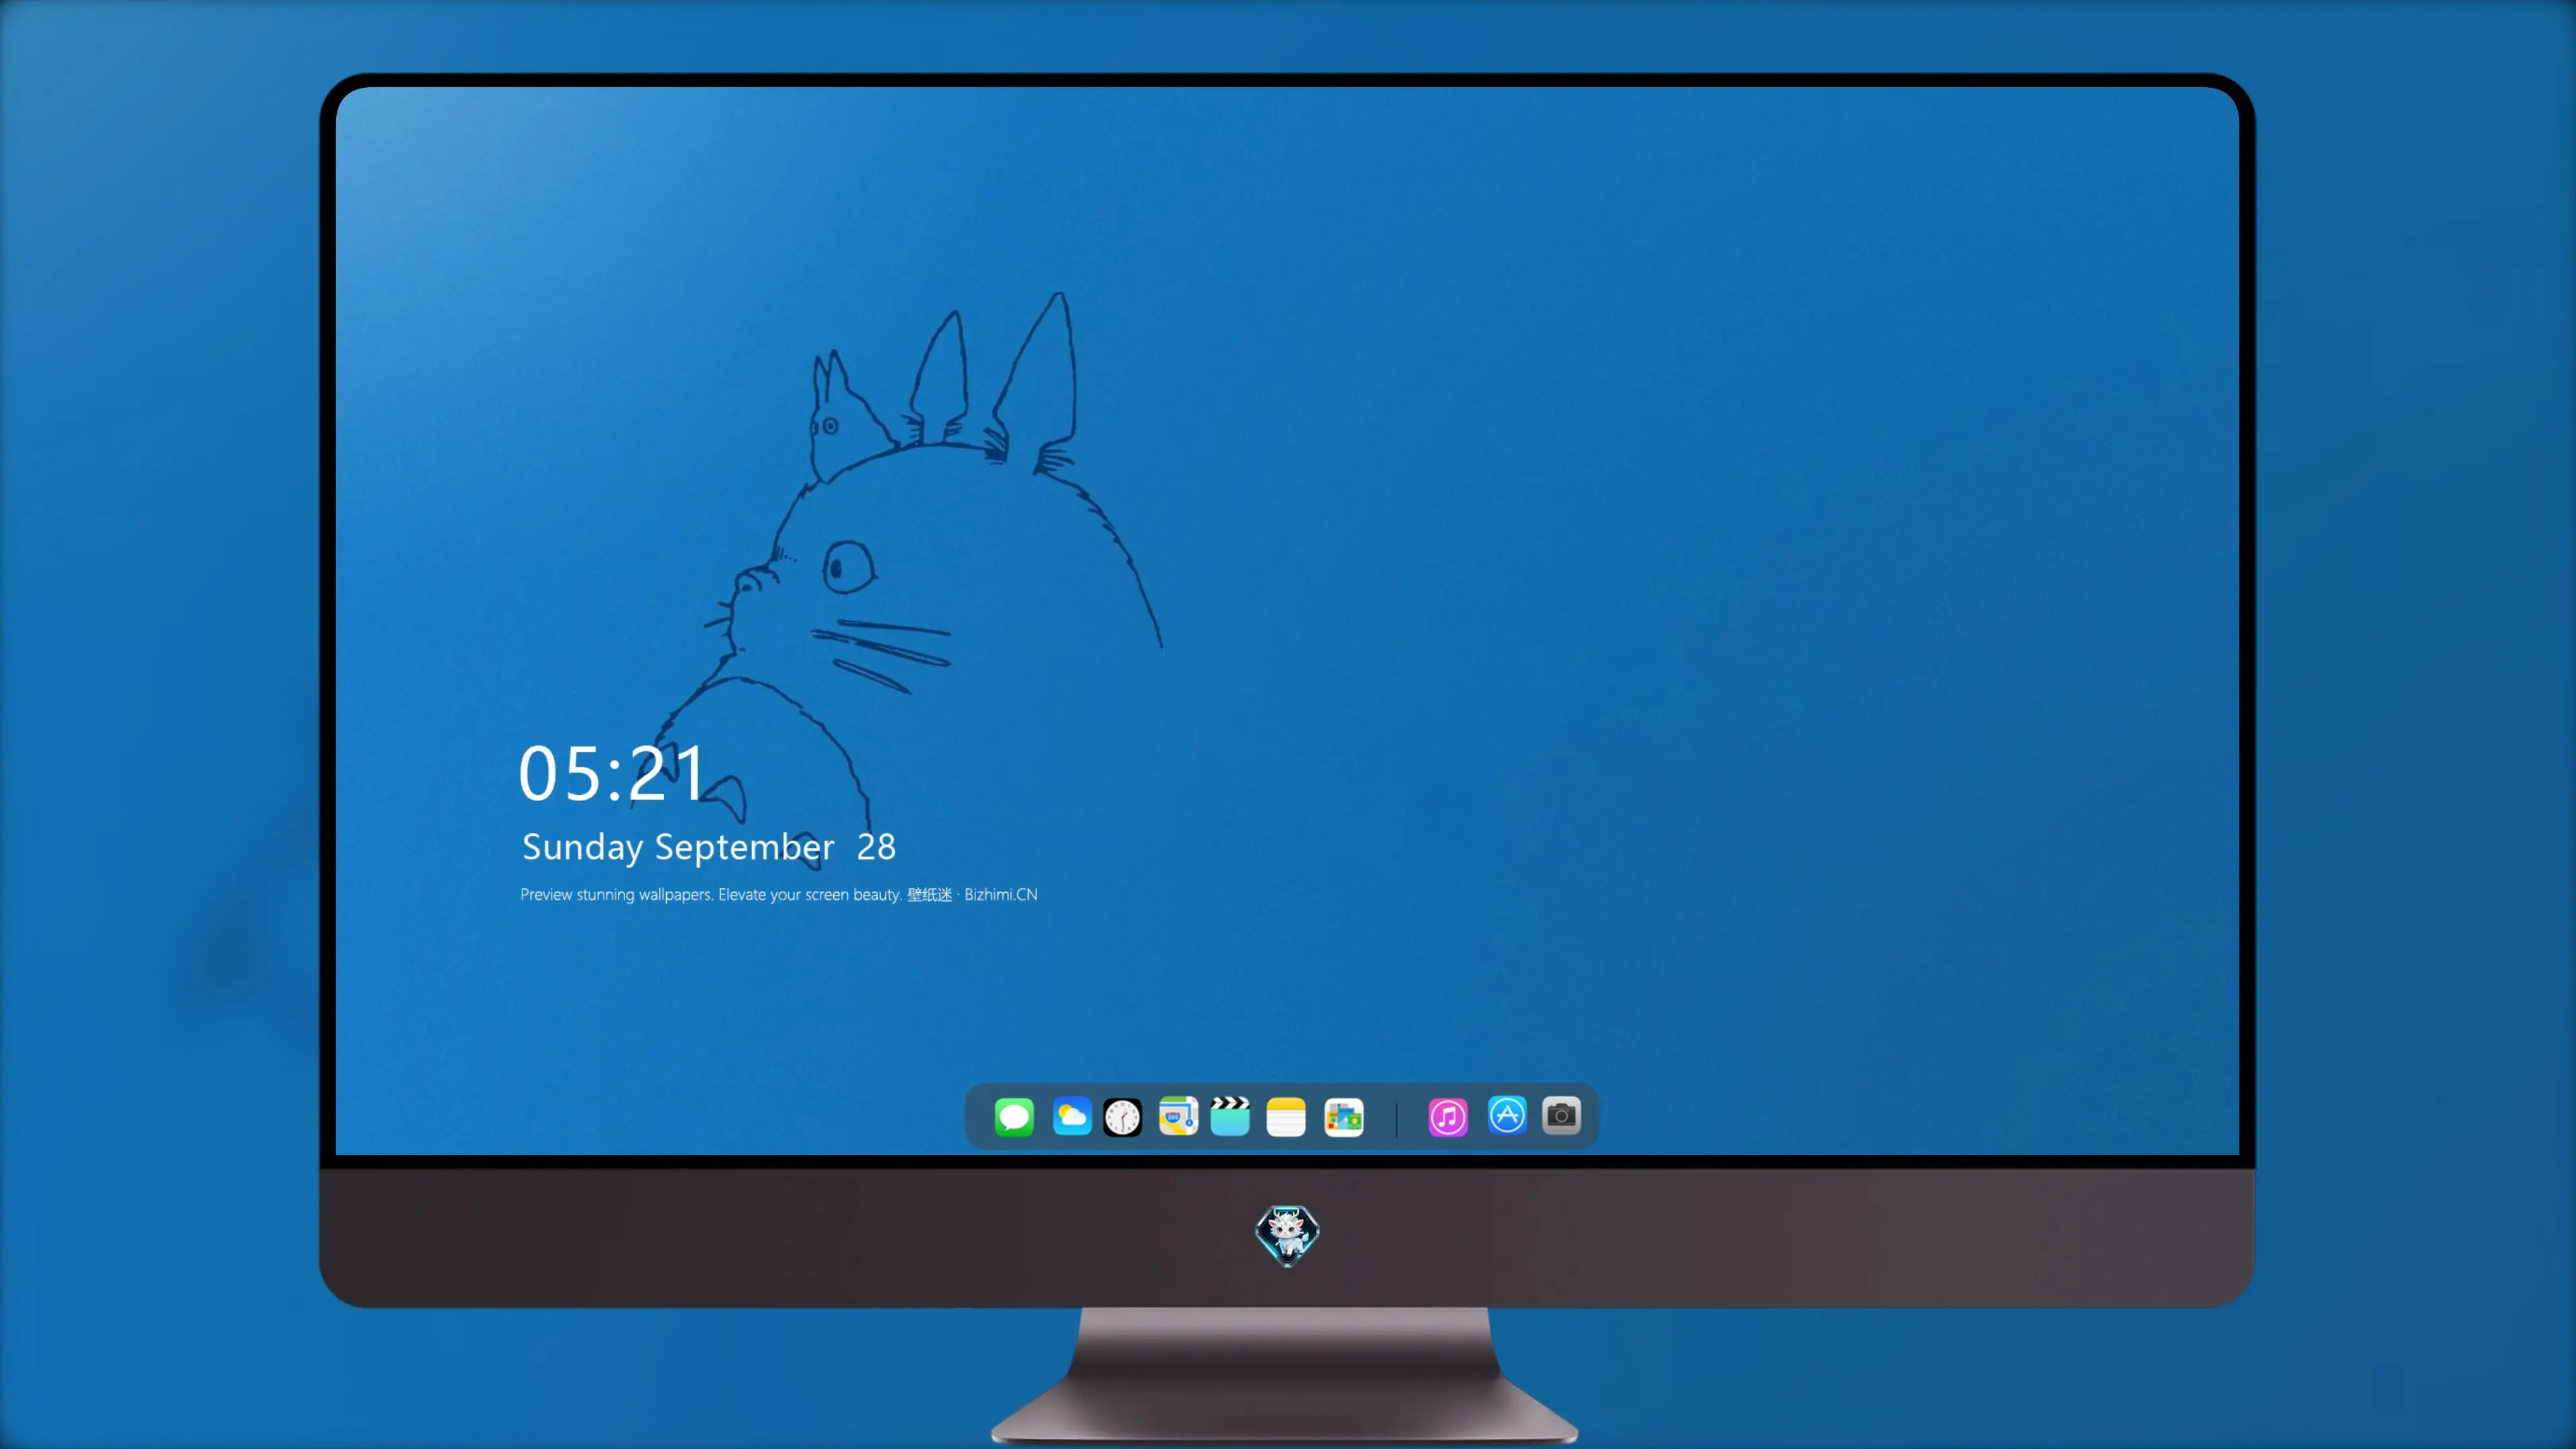The height and width of the screenshot is (1449, 2576).
Task: Launch the pink iTunes music app
Action: (x=1448, y=1116)
